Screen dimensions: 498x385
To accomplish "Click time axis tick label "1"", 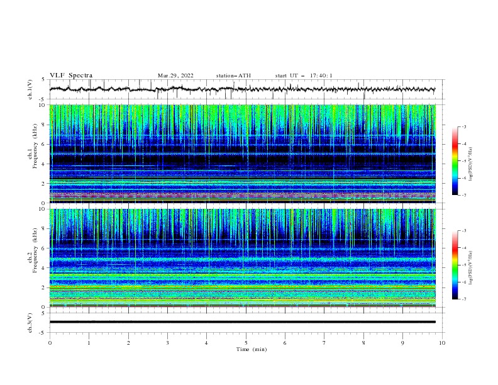I will point(89,343).
